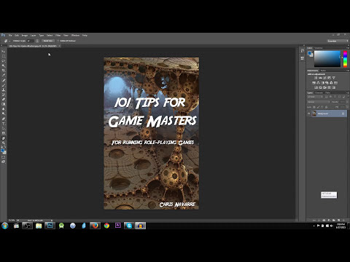Open the Window menu
This screenshot has height=262, width=350.
pyautogui.click(x=75, y=35)
